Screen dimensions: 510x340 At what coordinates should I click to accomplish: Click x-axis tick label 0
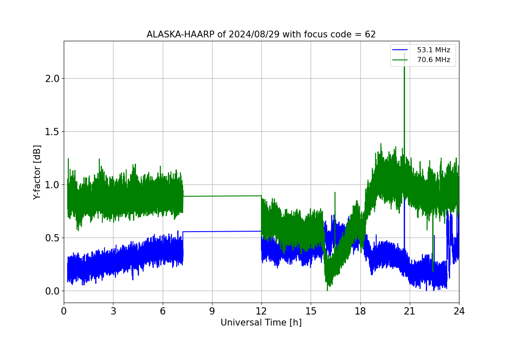click(x=64, y=311)
